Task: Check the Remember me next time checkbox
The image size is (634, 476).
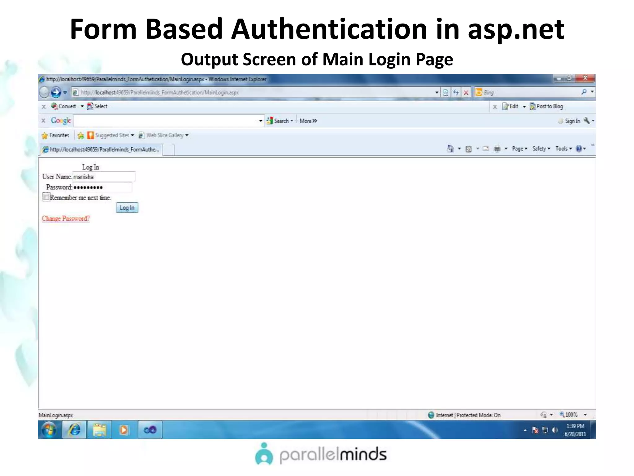Action: pos(46,197)
